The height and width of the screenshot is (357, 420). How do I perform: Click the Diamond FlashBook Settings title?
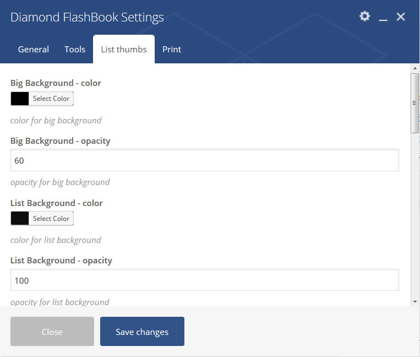click(x=87, y=17)
